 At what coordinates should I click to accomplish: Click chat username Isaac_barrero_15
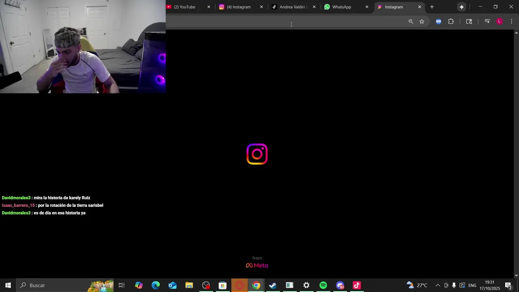click(18, 205)
